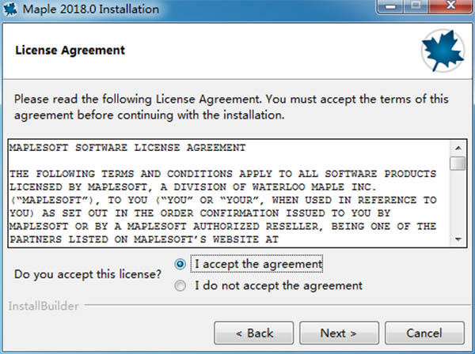Click the "Do you accept this license?" text
This screenshot has height=354, width=475.
88,274
